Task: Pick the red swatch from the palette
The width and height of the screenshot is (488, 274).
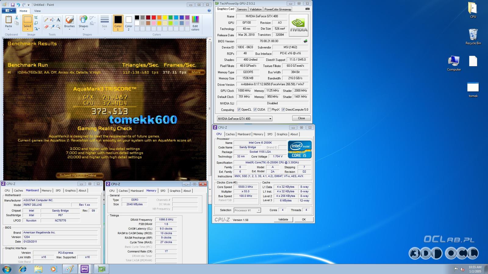Action: point(154,18)
